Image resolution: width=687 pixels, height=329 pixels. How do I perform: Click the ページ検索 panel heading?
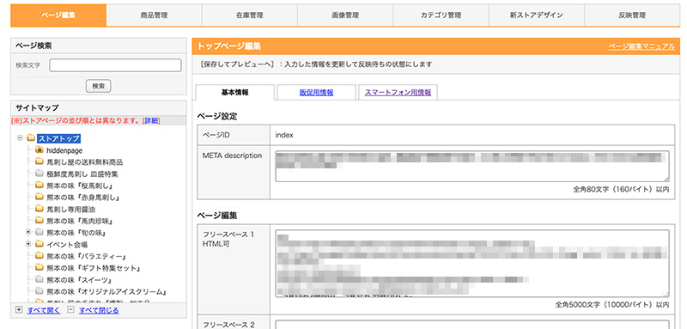tap(33, 46)
